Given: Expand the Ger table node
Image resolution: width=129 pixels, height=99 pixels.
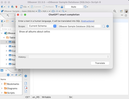Looking at the screenshot, I should click(6, 64).
